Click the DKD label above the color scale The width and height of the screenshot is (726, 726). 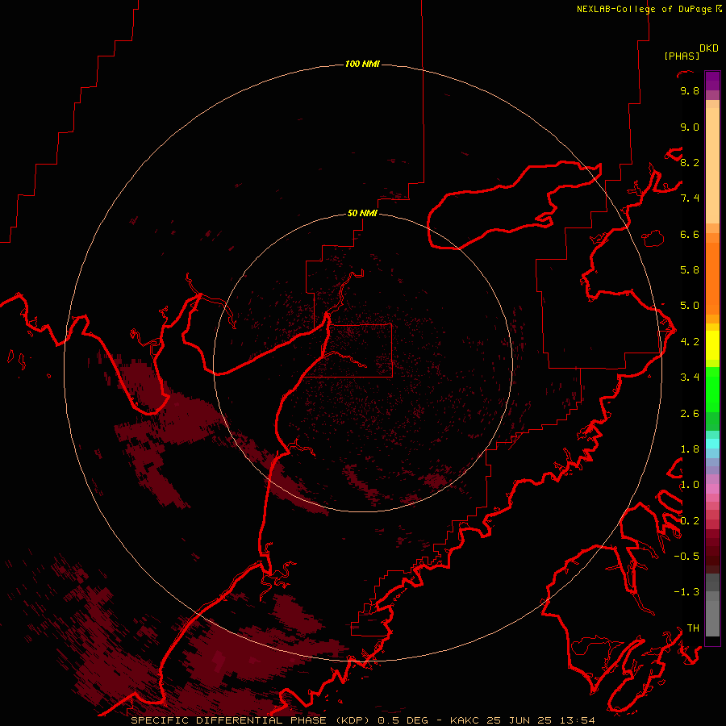(709, 48)
